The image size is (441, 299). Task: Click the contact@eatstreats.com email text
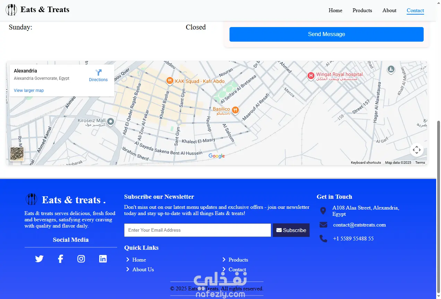click(360, 225)
